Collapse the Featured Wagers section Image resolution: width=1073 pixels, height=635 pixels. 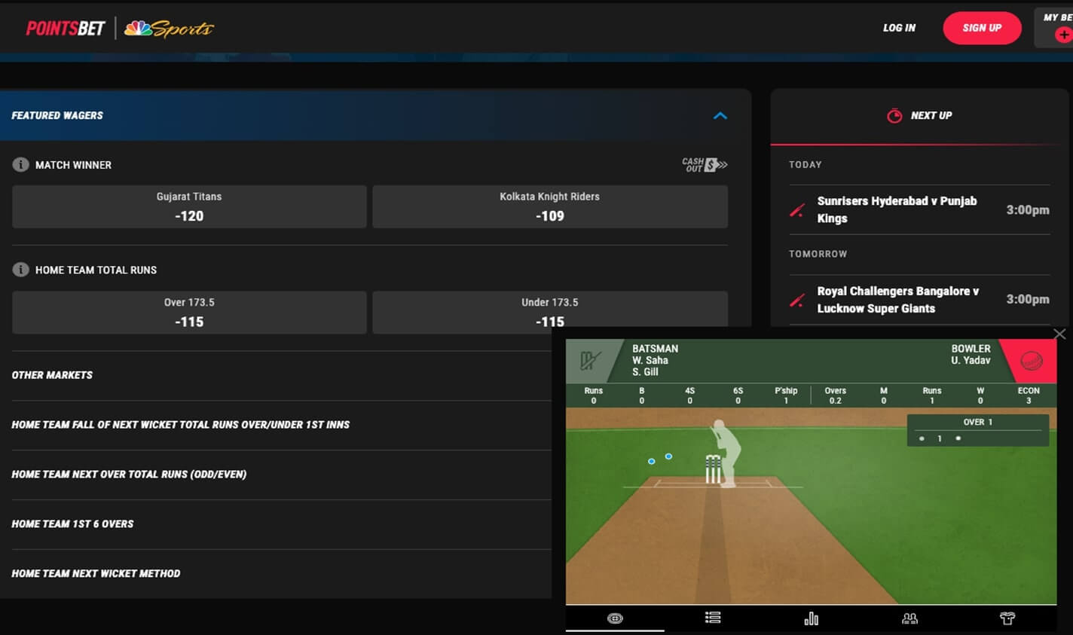point(720,115)
